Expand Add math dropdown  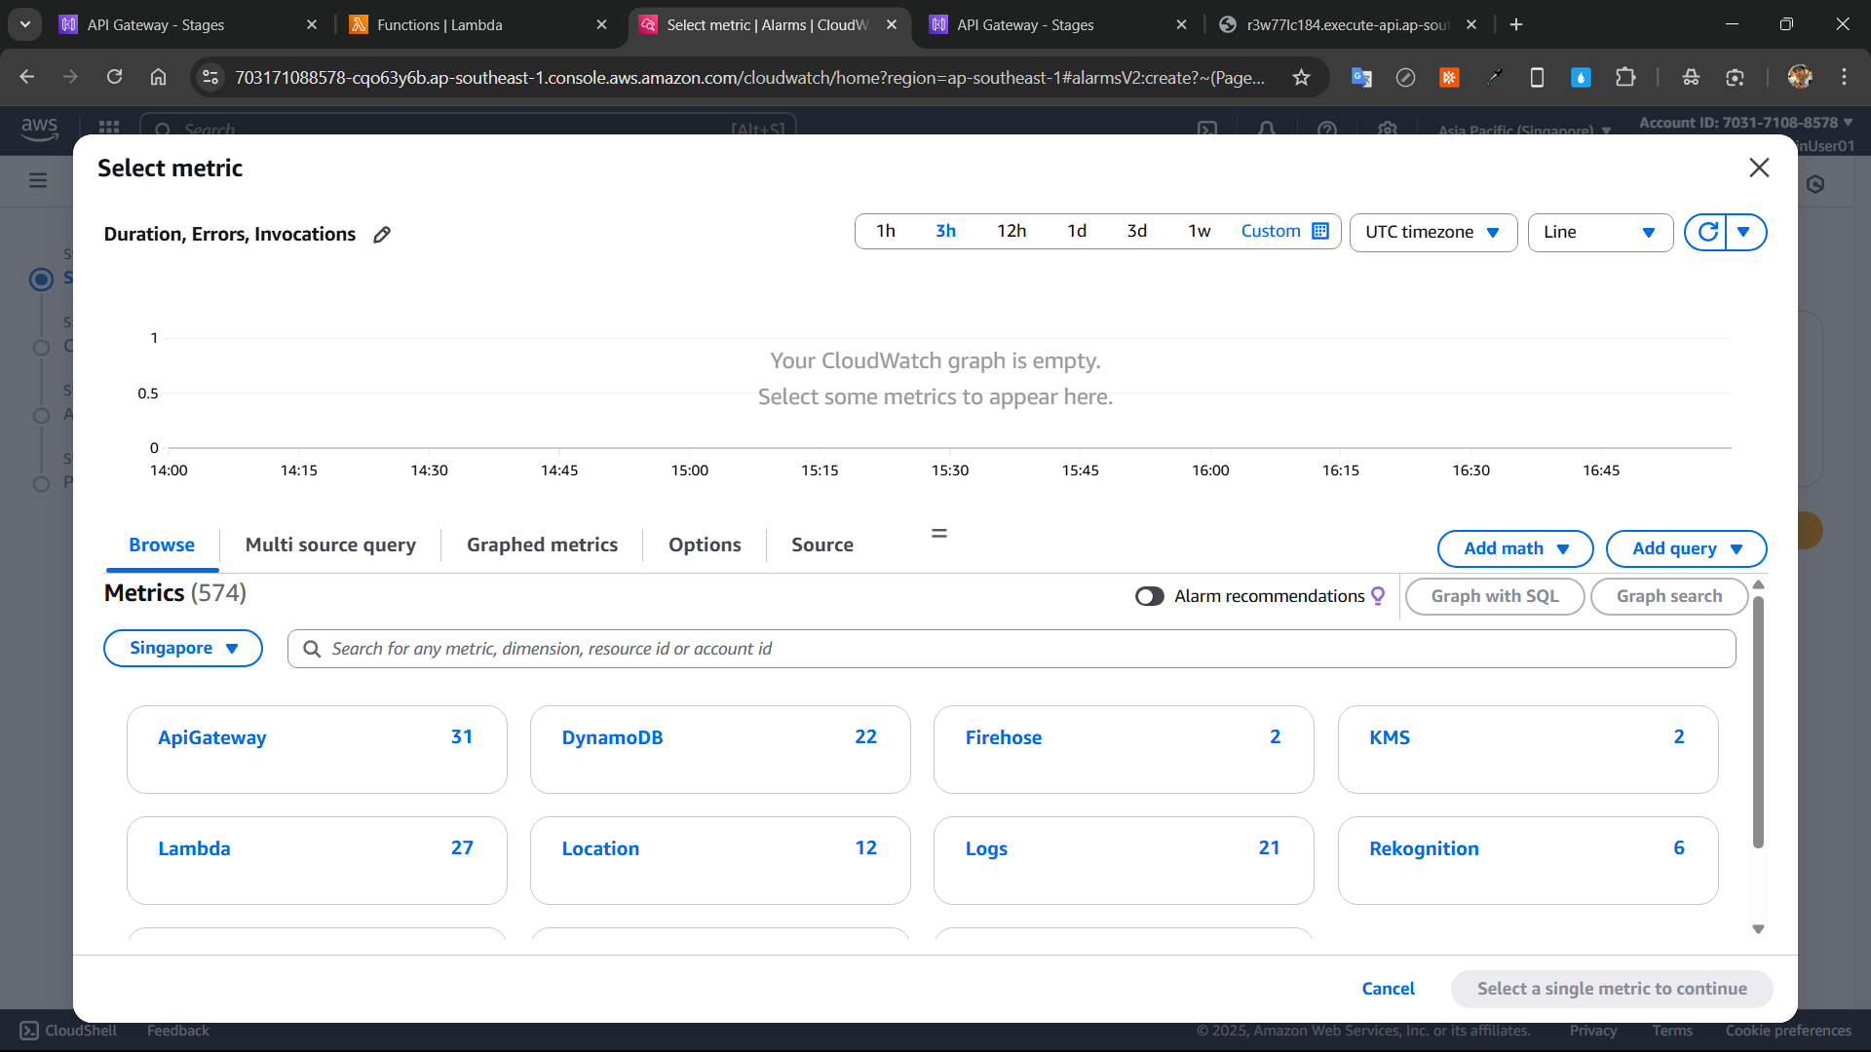(x=1515, y=548)
